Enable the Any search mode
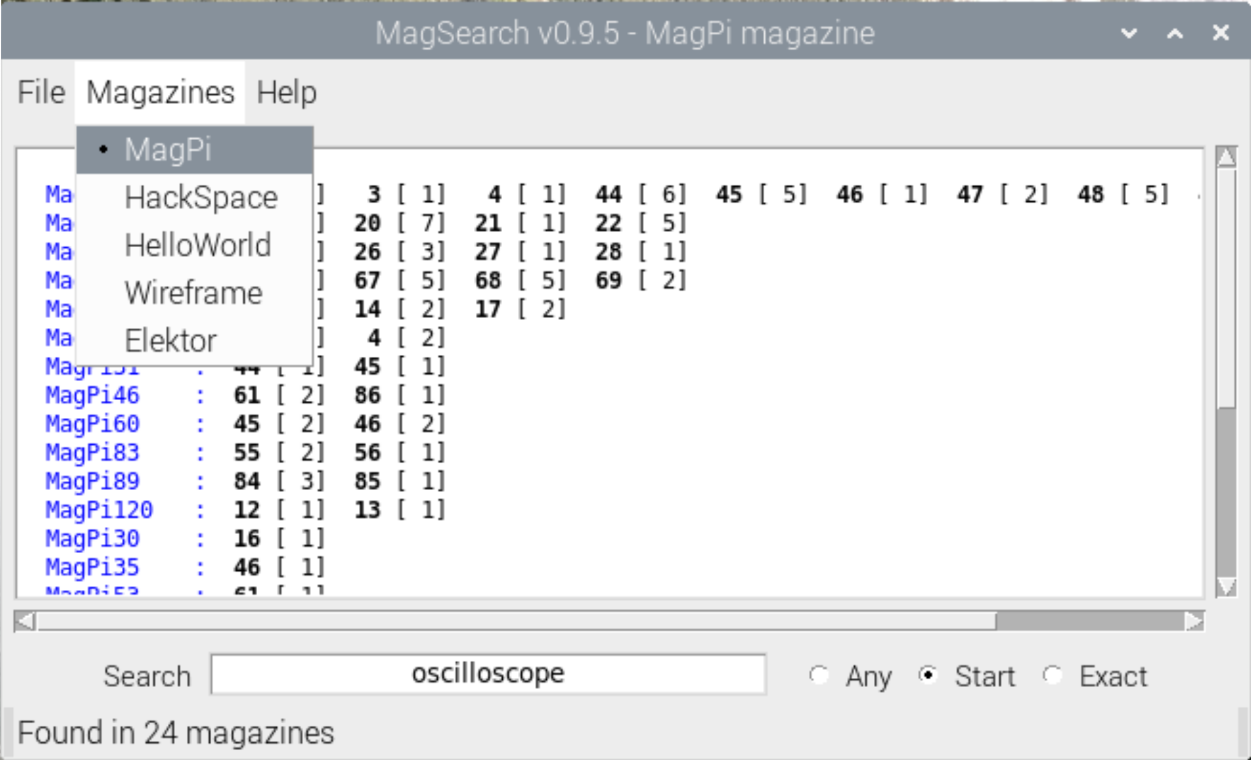Image resolution: width=1251 pixels, height=760 pixels. click(x=821, y=675)
